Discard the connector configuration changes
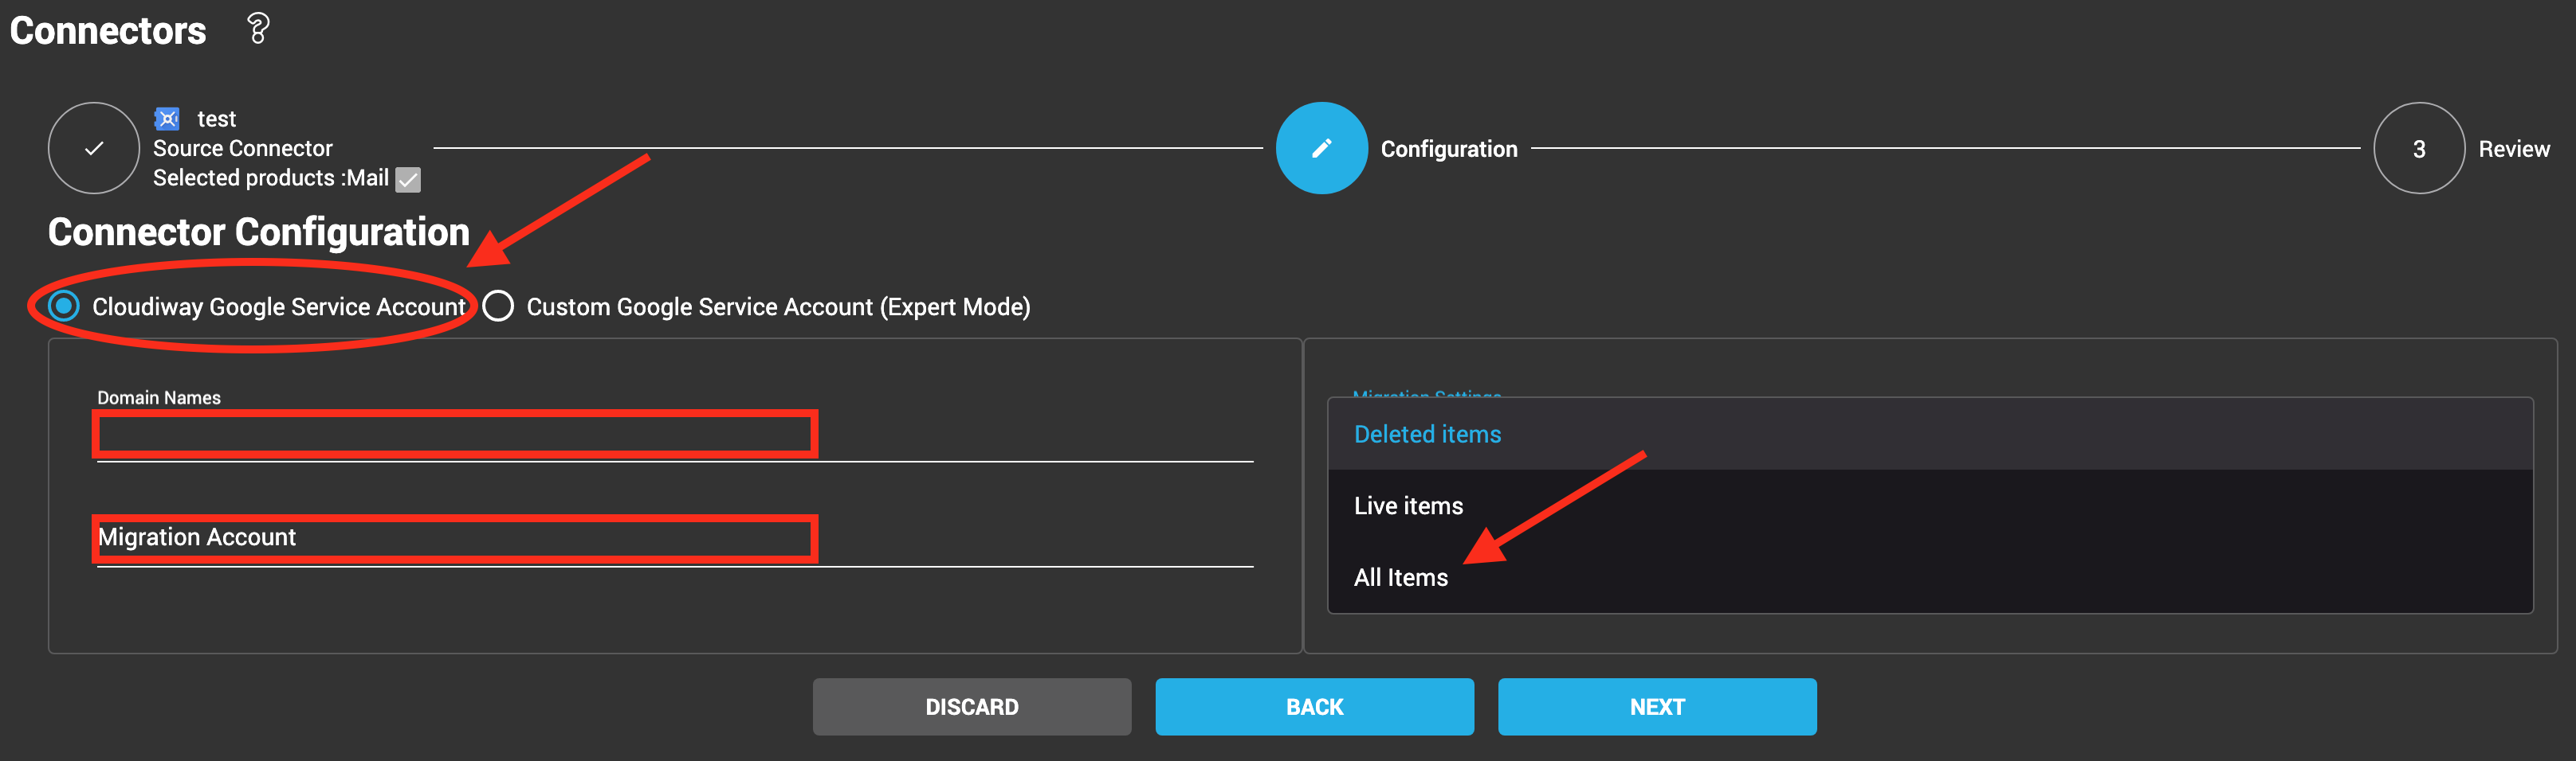The width and height of the screenshot is (2576, 761). (x=971, y=706)
